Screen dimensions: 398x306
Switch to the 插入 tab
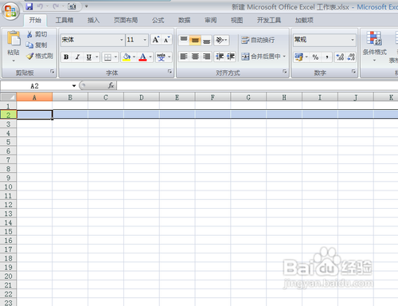(x=93, y=20)
